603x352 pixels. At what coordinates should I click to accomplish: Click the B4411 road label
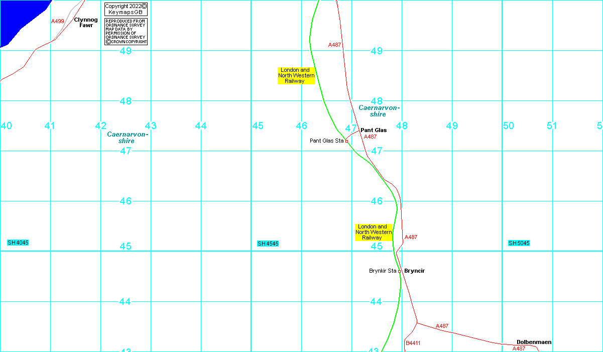coord(413,343)
